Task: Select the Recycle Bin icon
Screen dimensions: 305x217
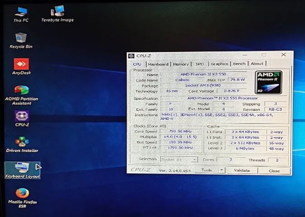Action: [21, 40]
